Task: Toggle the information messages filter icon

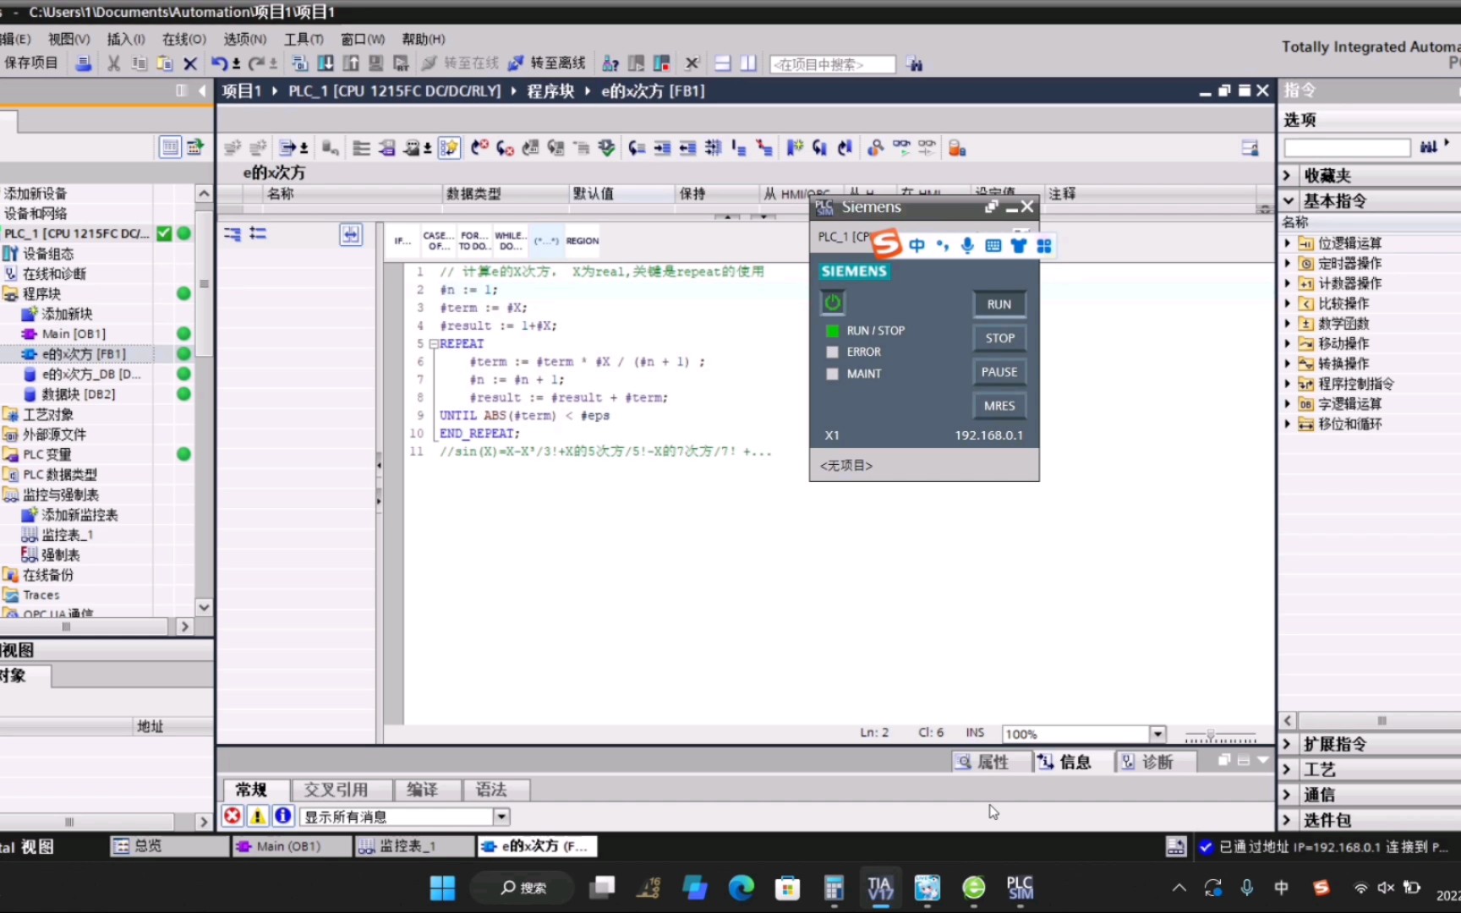Action: point(283,816)
